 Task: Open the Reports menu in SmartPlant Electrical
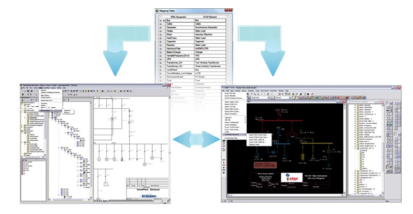(53, 88)
